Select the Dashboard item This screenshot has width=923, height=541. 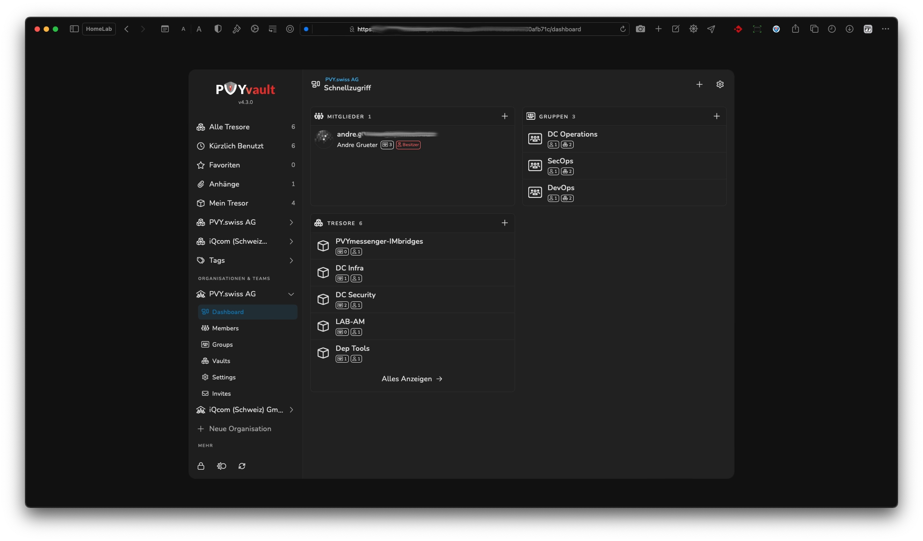pyautogui.click(x=248, y=312)
